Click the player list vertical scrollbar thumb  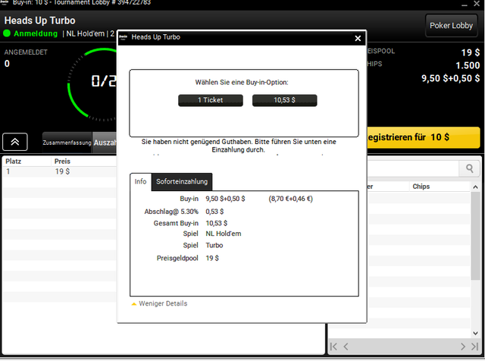tap(475, 236)
